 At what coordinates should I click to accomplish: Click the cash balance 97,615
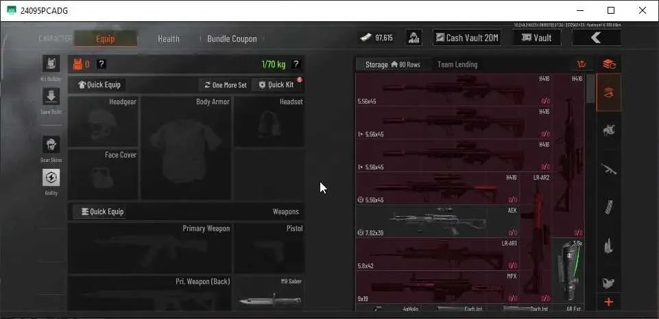point(376,38)
